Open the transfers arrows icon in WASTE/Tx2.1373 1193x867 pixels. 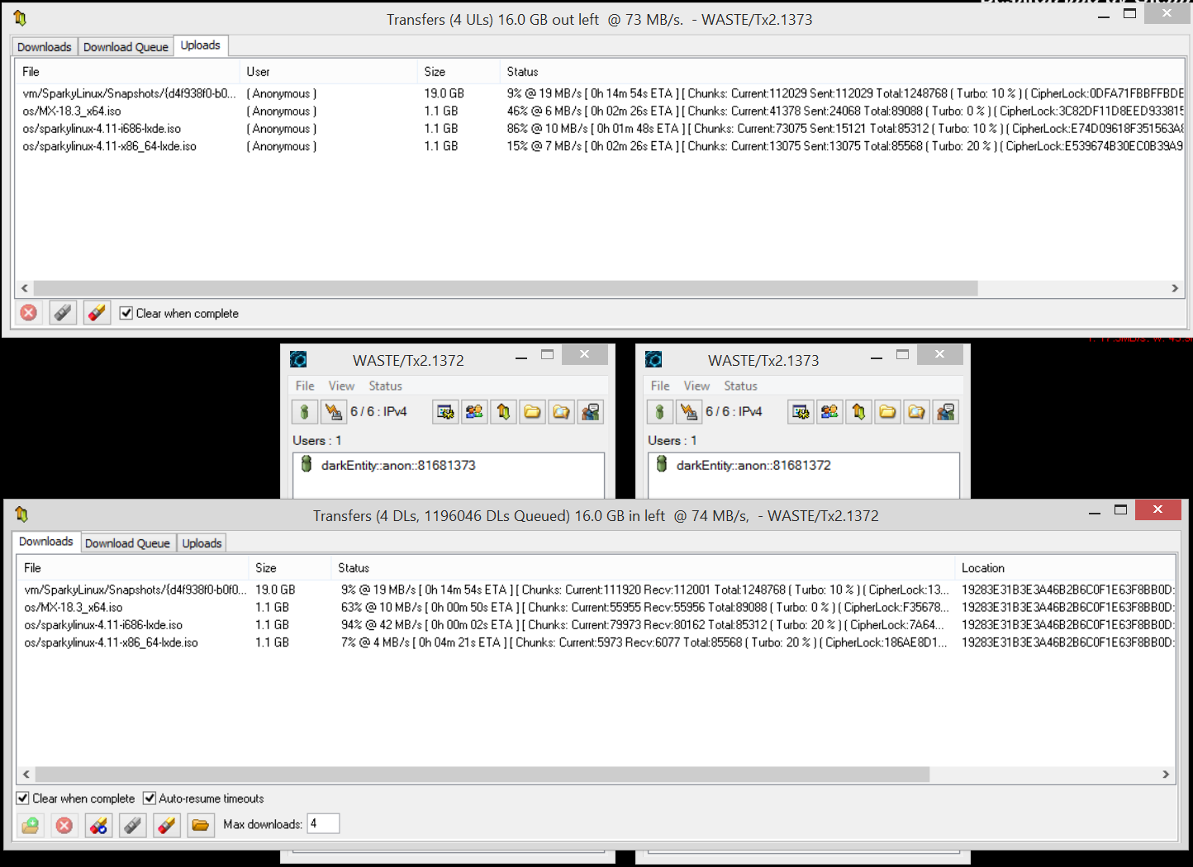859,411
